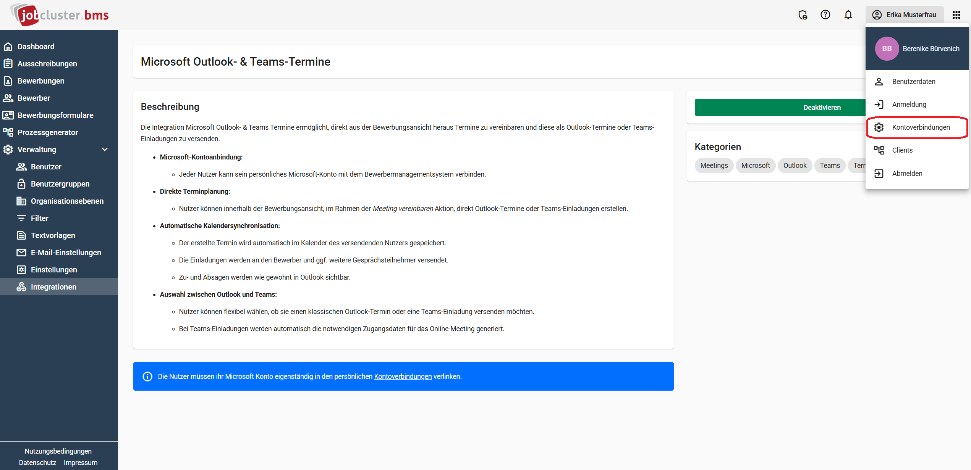
Task: Select Anmeldung in the user menu
Action: point(917,105)
